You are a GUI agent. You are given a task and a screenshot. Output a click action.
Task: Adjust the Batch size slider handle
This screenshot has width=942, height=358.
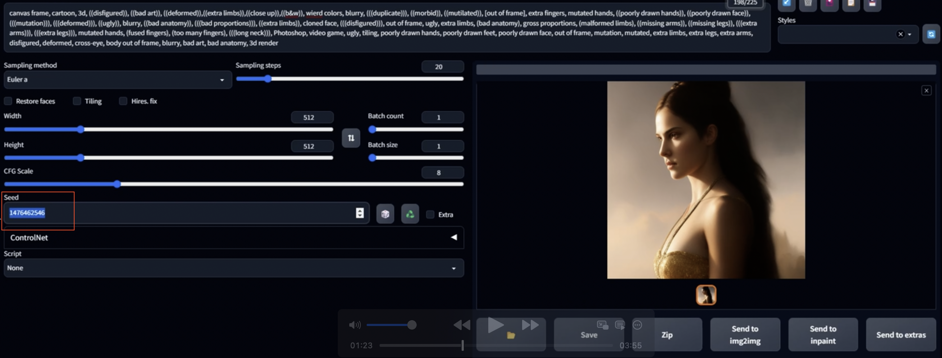[372, 158]
